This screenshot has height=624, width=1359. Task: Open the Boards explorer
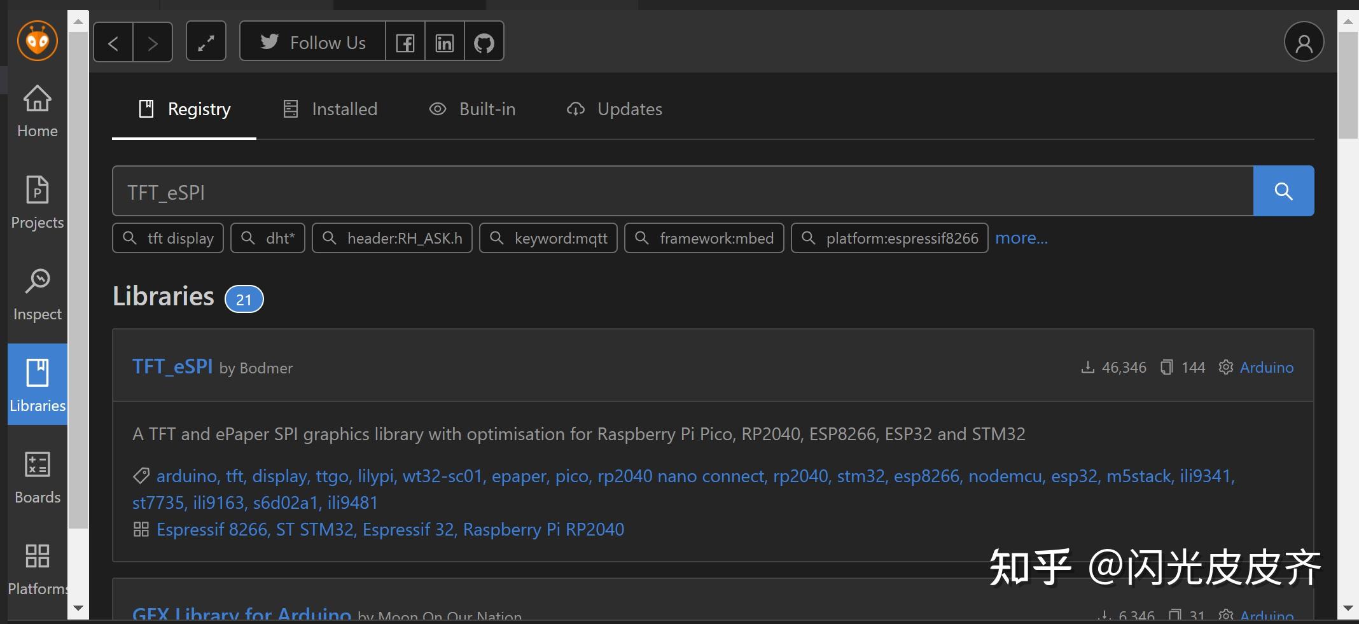tap(38, 477)
